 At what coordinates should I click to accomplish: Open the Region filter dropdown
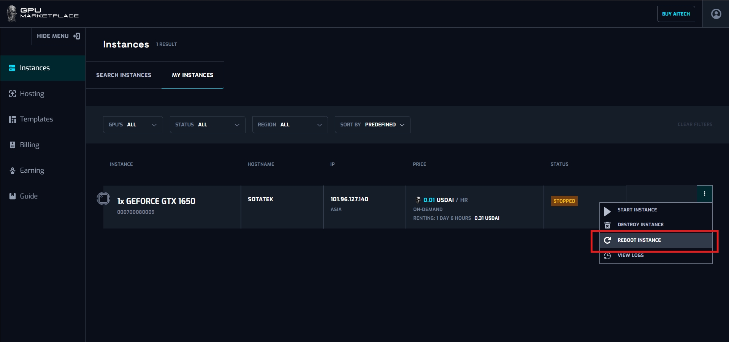coord(290,125)
